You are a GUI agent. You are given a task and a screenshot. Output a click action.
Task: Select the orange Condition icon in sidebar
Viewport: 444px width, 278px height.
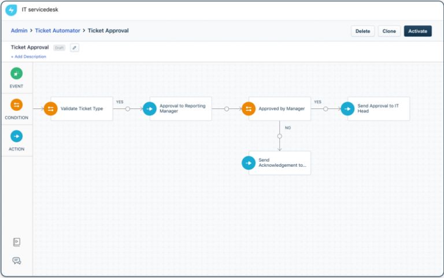pos(17,105)
